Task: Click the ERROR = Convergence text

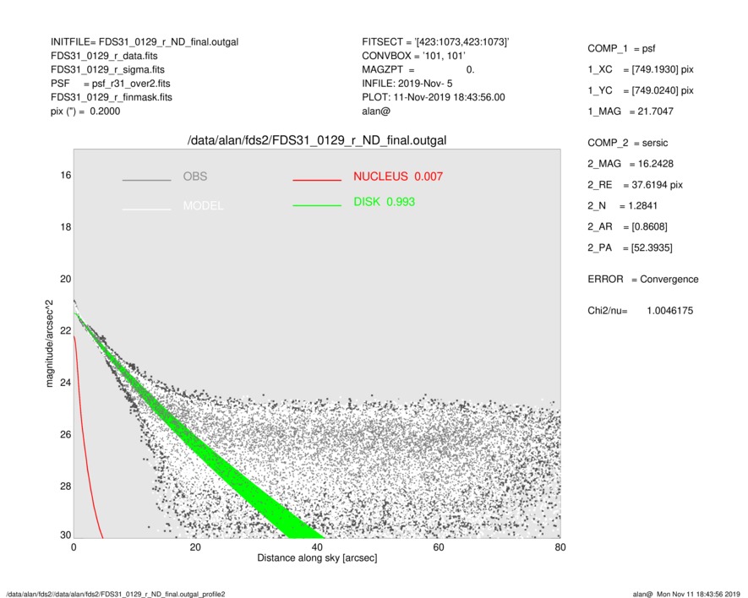Action: point(643,280)
